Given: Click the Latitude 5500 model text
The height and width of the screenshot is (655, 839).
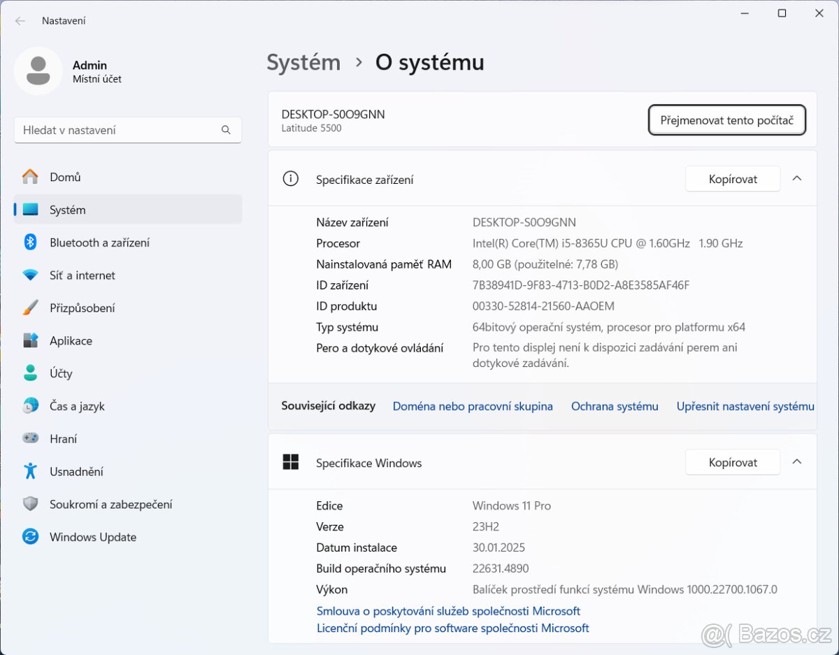Looking at the screenshot, I should click(311, 128).
